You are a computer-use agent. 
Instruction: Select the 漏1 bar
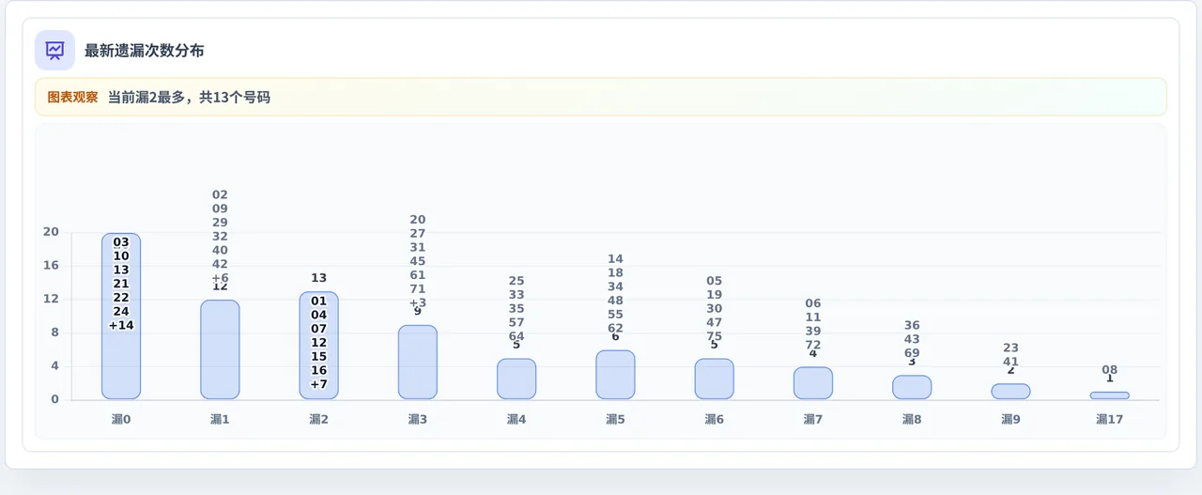(x=220, y=349)
